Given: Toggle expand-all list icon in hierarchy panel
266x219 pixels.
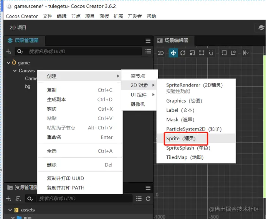Looking at the screenshot, I should point(148,51).
